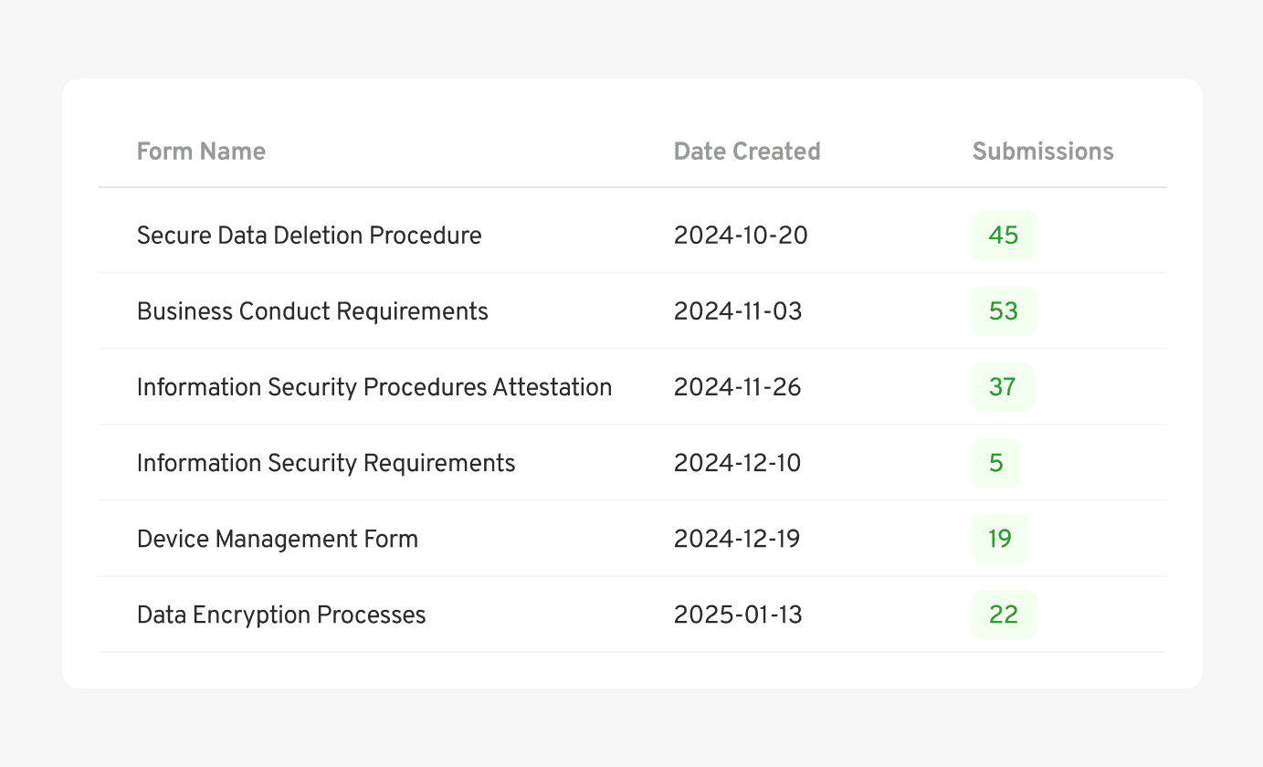Open the Data Encryption Processes form
Screen dimensions: 1263x767
[x=280, y=615]
